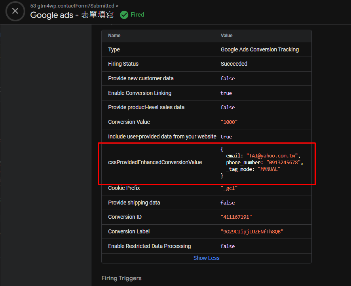This screenshot has height=286, width=351.
Task: Click Enable Restricted Data Processing label
Action: pos(150,246)
